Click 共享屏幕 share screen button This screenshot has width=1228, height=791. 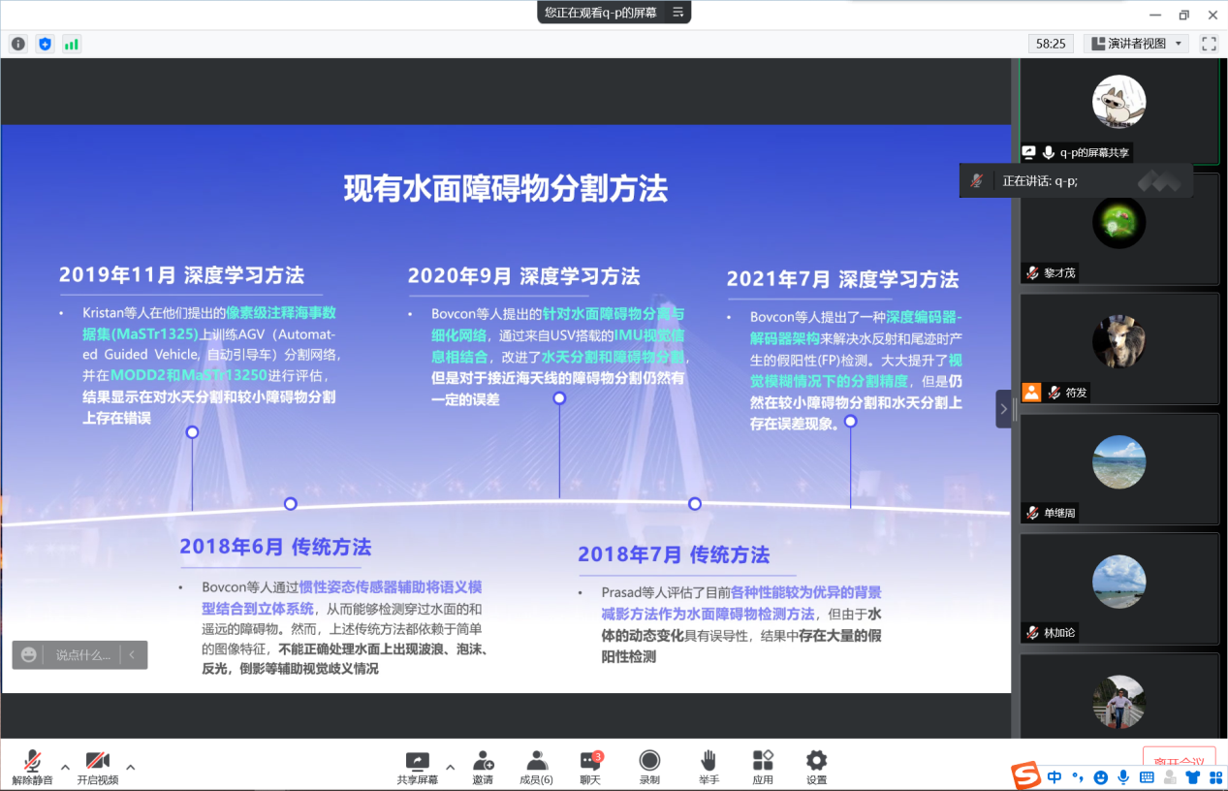pos(417,767)
